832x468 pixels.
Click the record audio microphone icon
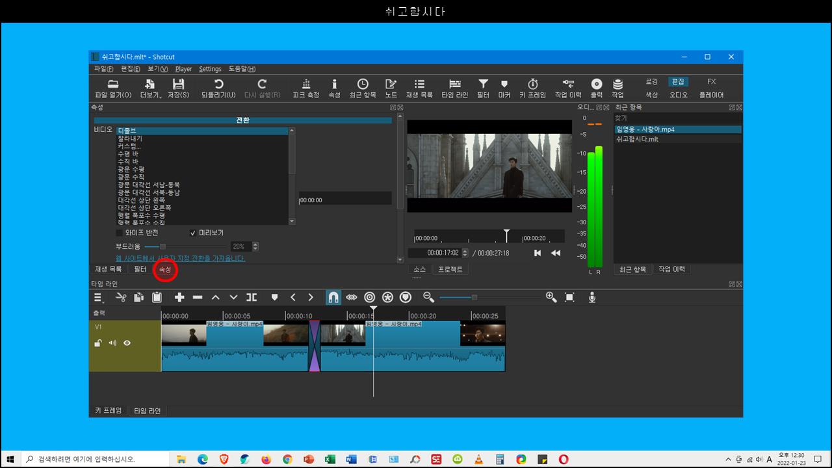pyautogui.click(x=592, y=297)
